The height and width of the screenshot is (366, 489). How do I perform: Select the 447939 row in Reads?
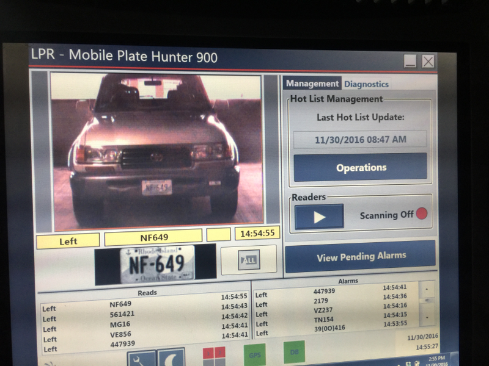point(145,343)
